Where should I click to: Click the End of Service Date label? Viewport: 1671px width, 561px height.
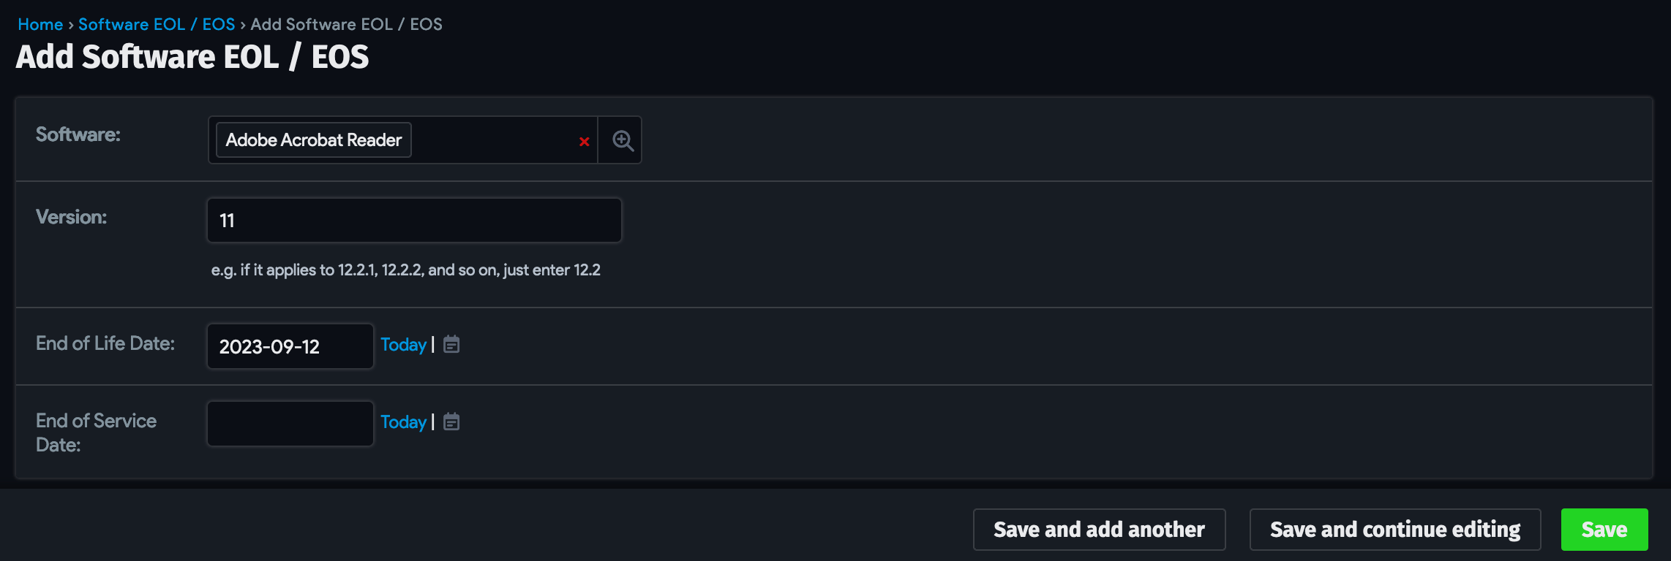(x=96, y=432)
